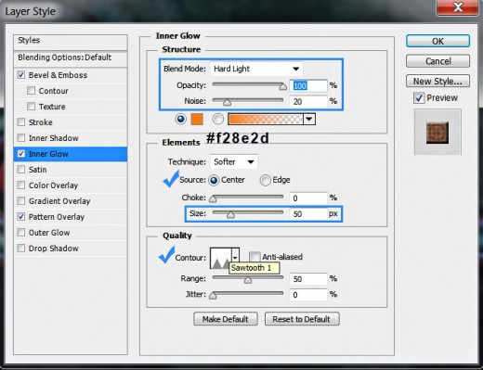Screen dimensions: 483x370
Task: Toggle the Preview checkbox
Action: point(419,98)
